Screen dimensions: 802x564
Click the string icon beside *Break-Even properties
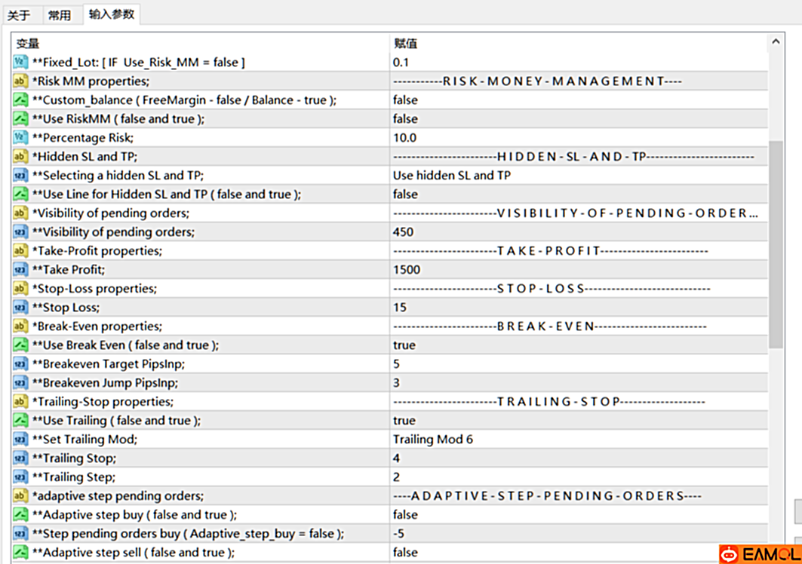point(21,326)
